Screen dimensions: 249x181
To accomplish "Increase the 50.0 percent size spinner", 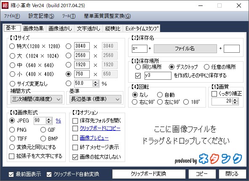I will (x=96, y=82).
